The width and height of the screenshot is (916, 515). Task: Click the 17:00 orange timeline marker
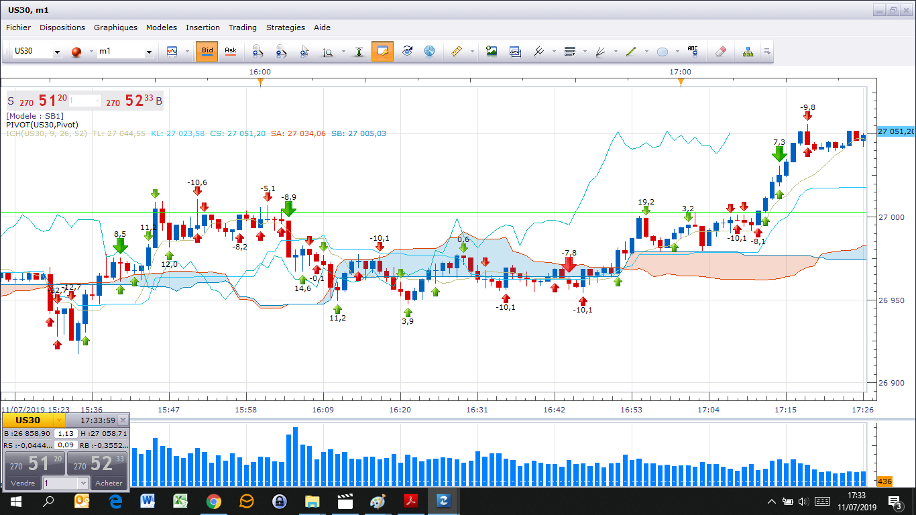681,82
